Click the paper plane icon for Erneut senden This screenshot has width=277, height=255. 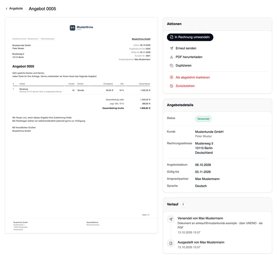(171, 48)
